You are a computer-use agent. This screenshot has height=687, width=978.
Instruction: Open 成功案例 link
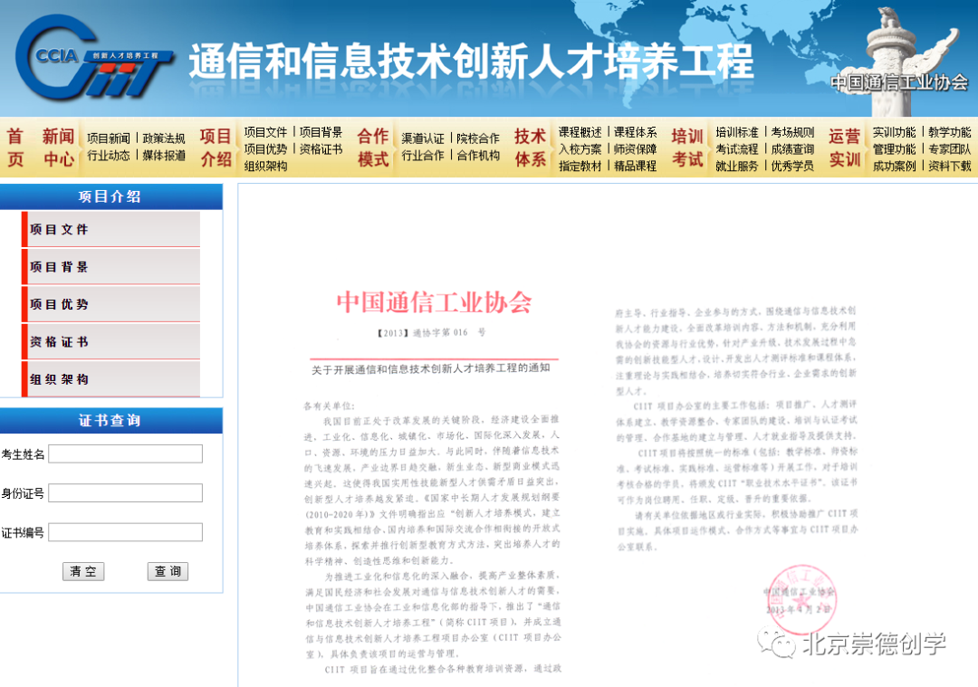[x=895, y=166]
